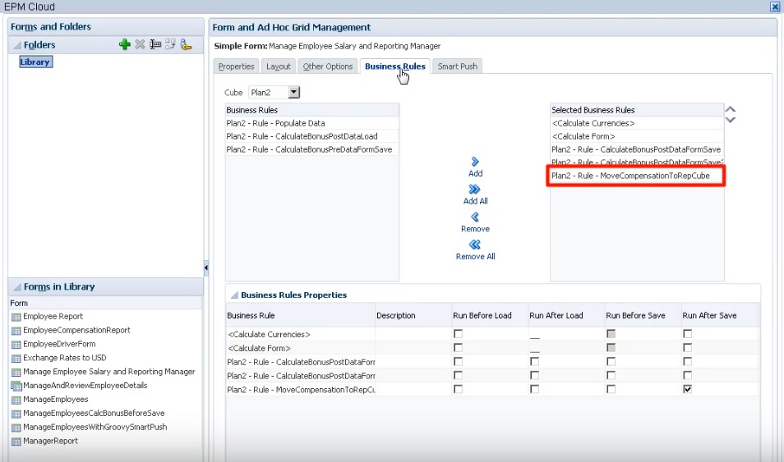Image resolution: width=784 pixels, height=462 pixels.
Task: Click the Form column header in library
Action: point(105,303)
